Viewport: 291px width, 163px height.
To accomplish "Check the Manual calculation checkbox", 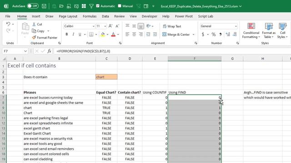I will click(x=120, y=6).
